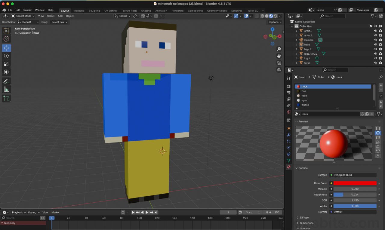Hide the torso object in viewport

(x=375, y=63)
